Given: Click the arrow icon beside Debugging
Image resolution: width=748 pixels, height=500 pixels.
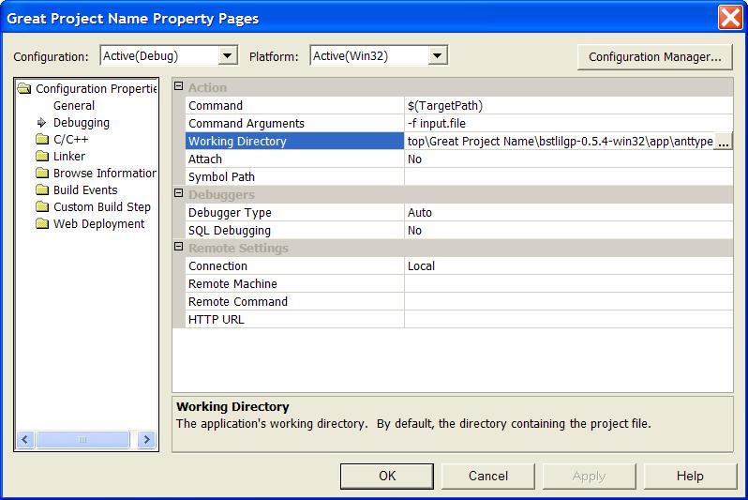Looking at the screenshot, I should [x=42, y=123].
